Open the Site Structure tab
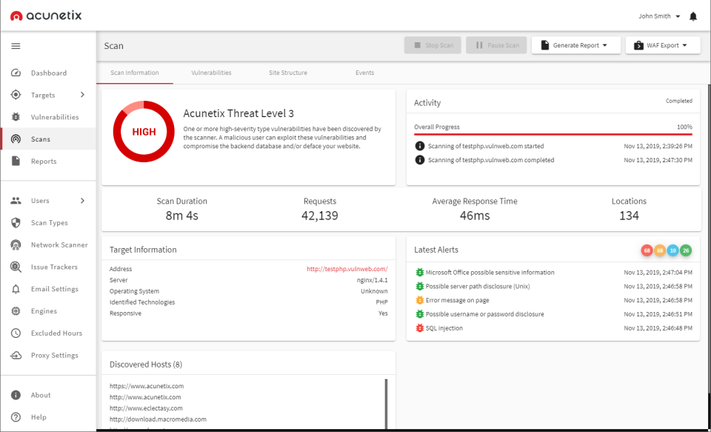The width and height of the screenshot is (711, 432). pyautogui.click(x=288, y=73)
